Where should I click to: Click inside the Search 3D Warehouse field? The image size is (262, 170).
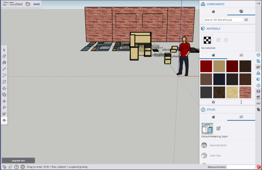coord(223,19)
